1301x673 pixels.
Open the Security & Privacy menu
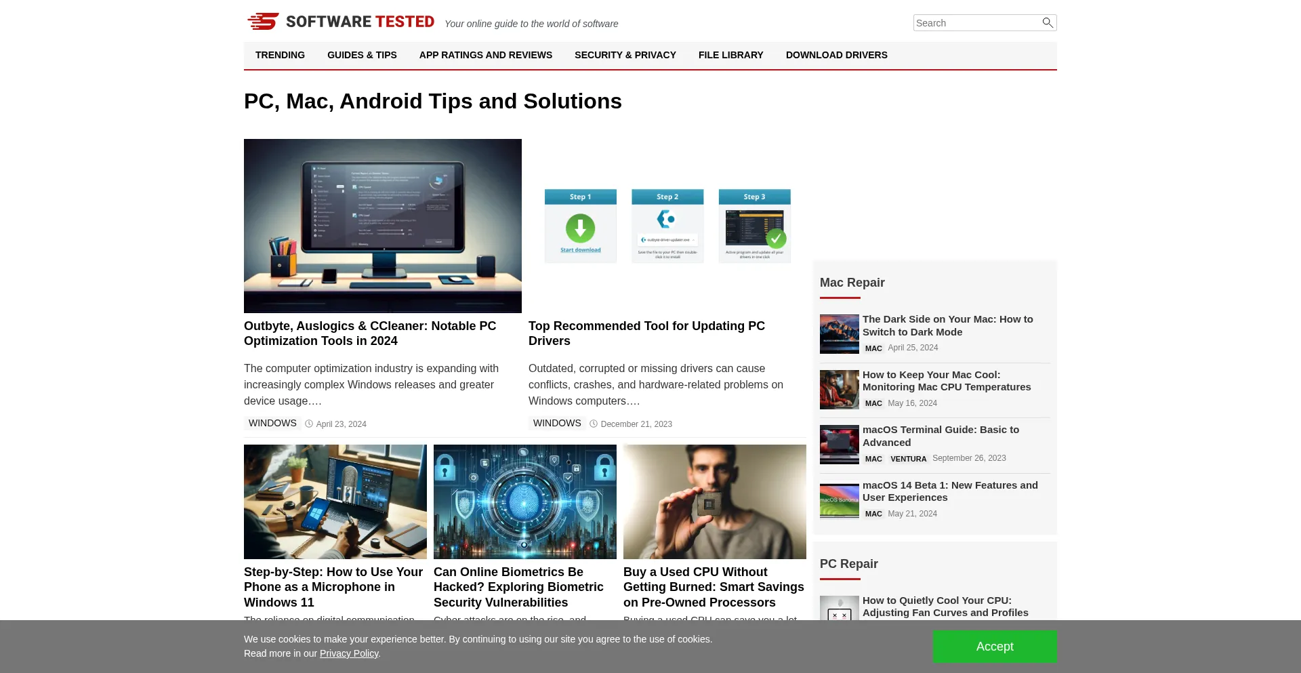coord(625,55)
